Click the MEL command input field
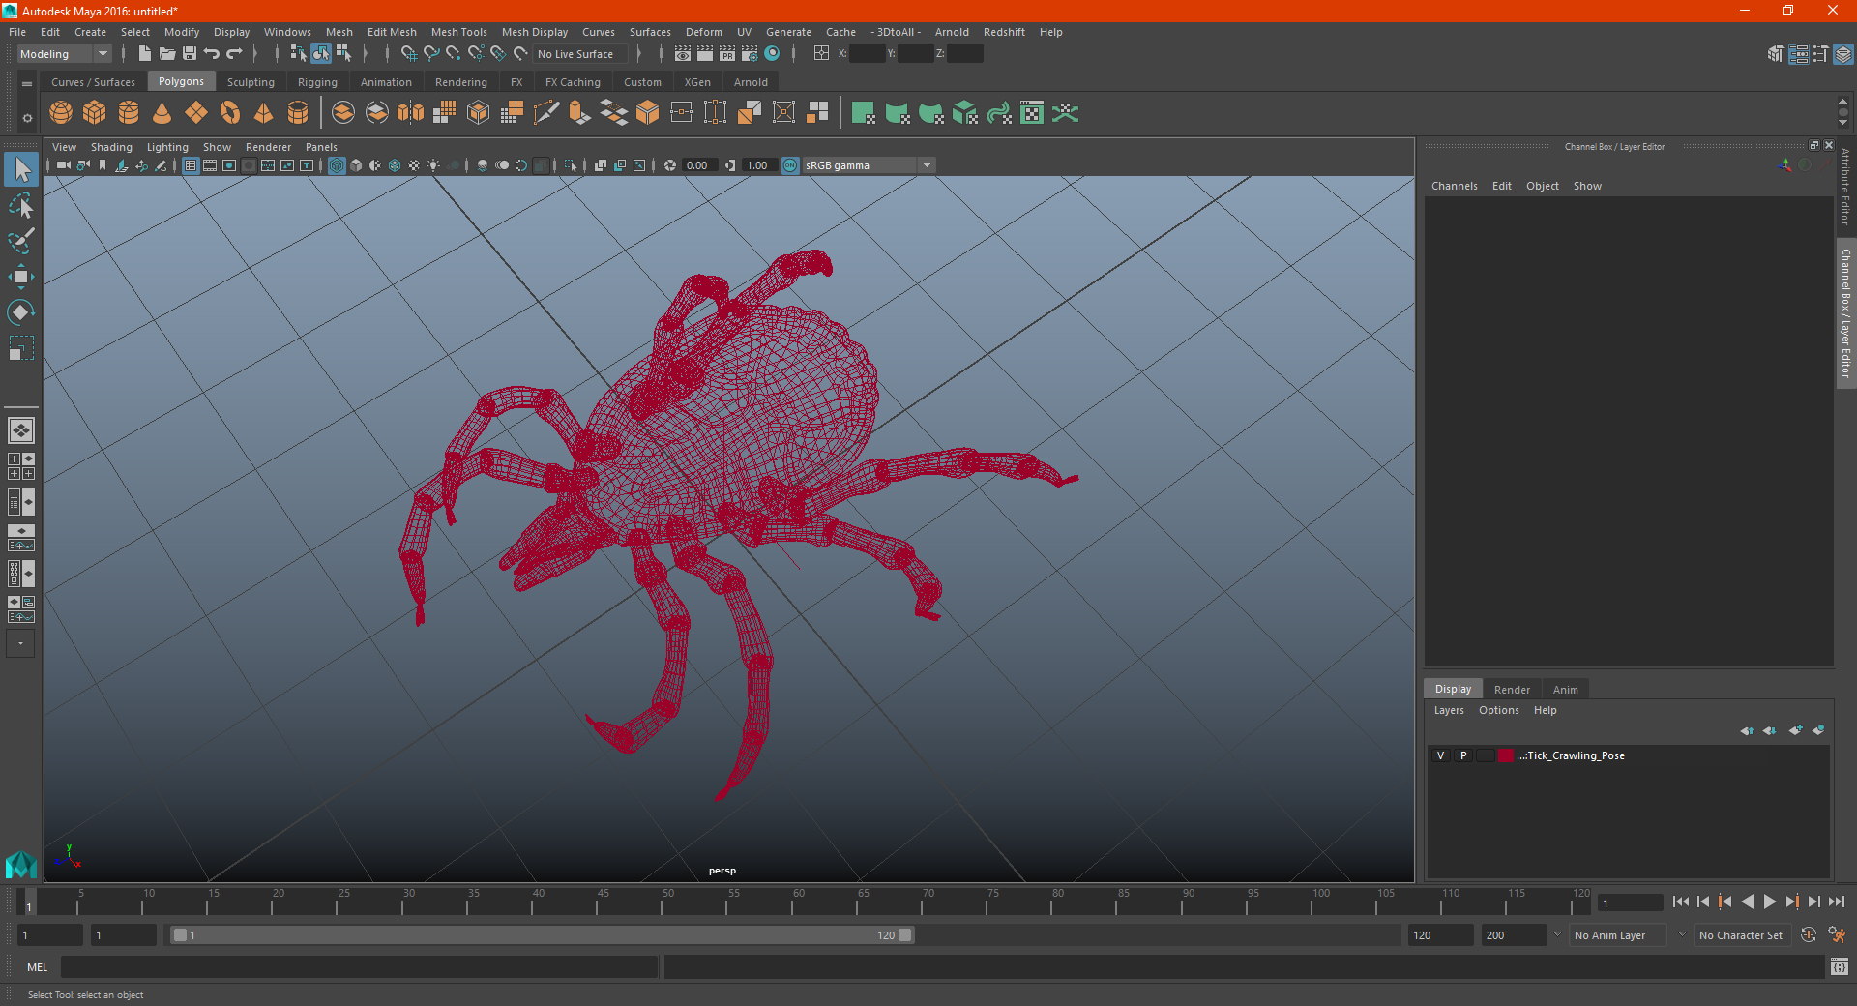The height and width of the screenshot is (1006, 1857). click(359, 966)
